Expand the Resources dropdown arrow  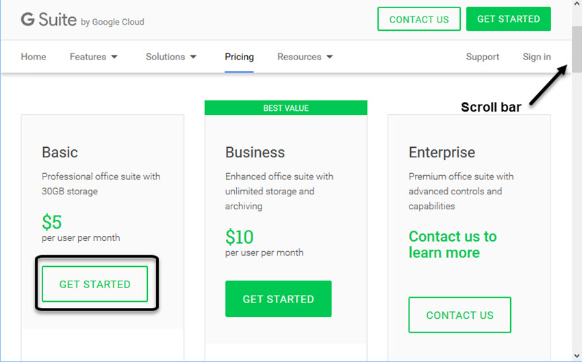pyautogui.click(x=329, y=57)
